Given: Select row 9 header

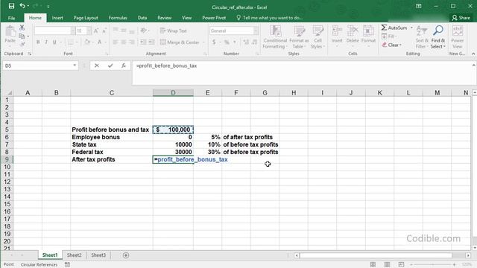Looking at the screenshot, I should [7, 159].
